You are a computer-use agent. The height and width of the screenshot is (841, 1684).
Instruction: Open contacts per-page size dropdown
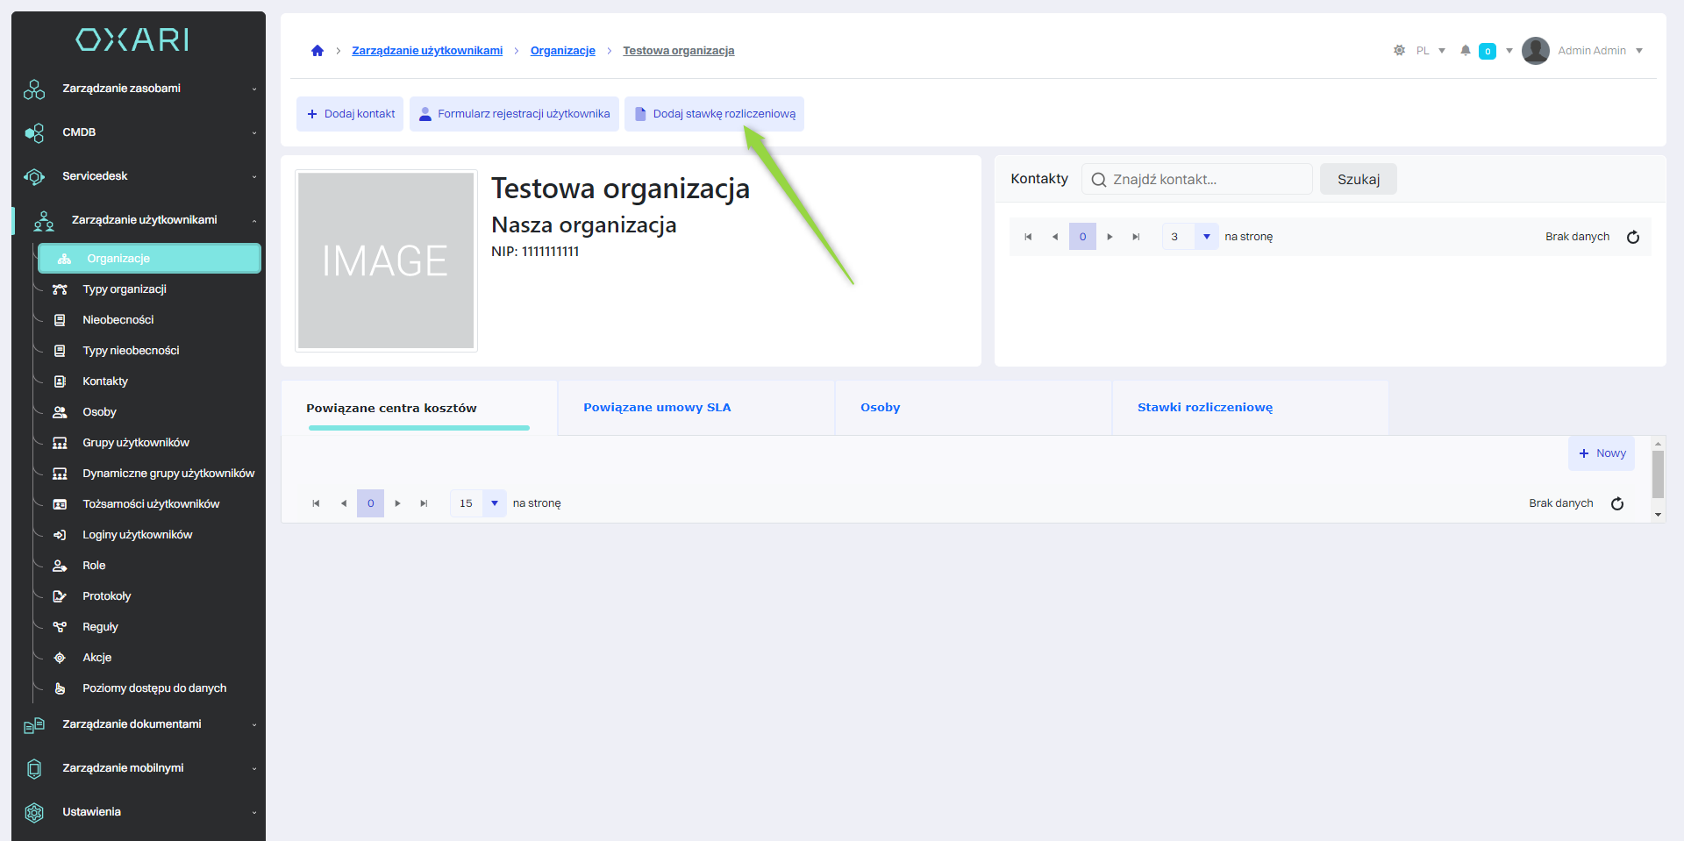click(x=1206, y=237)
